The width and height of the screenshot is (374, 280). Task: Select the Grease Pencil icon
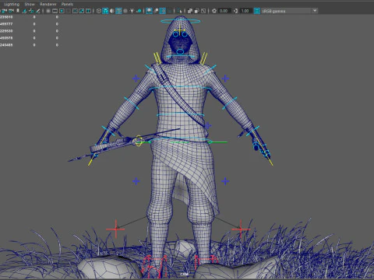[38, 11]
